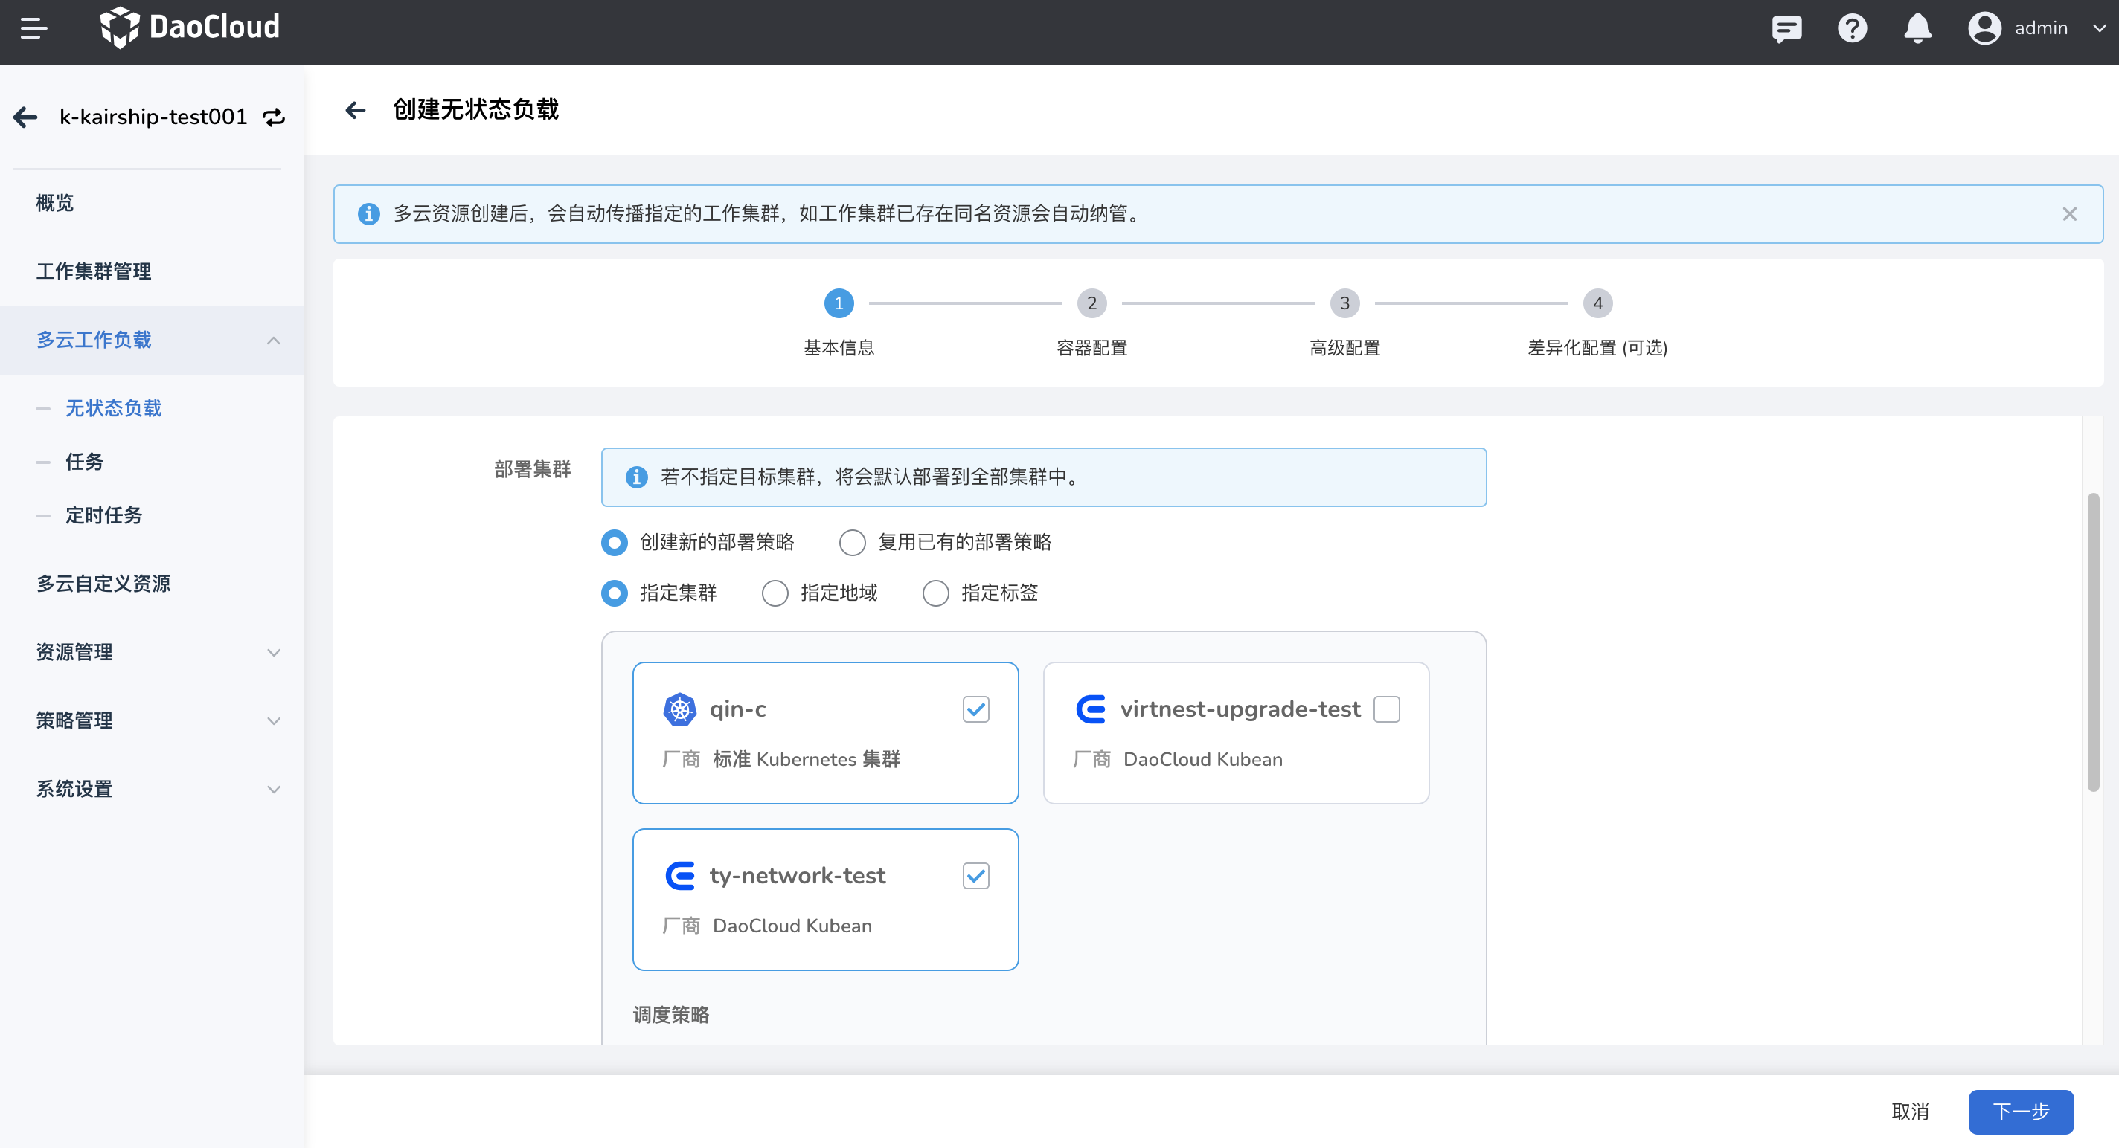Image resolution: width=2119 pixels, height=1148 pixels.
Task: Open the notifications bell
Action: coord(1917,29)
